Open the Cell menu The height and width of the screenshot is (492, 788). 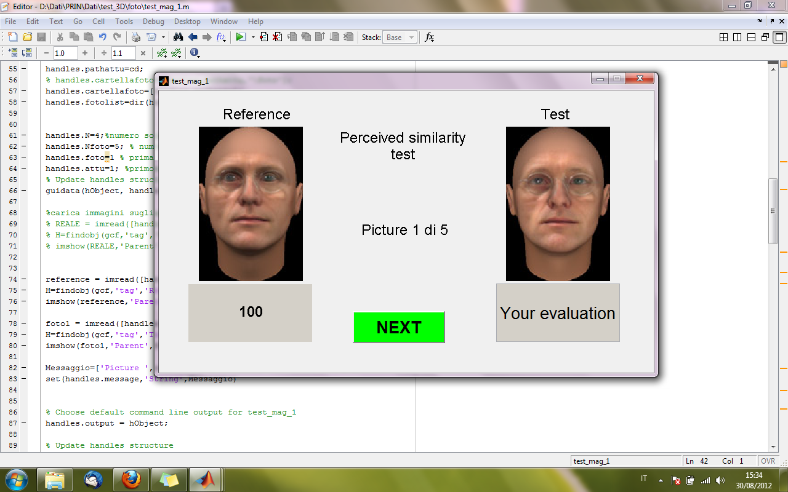click(100, 21)
